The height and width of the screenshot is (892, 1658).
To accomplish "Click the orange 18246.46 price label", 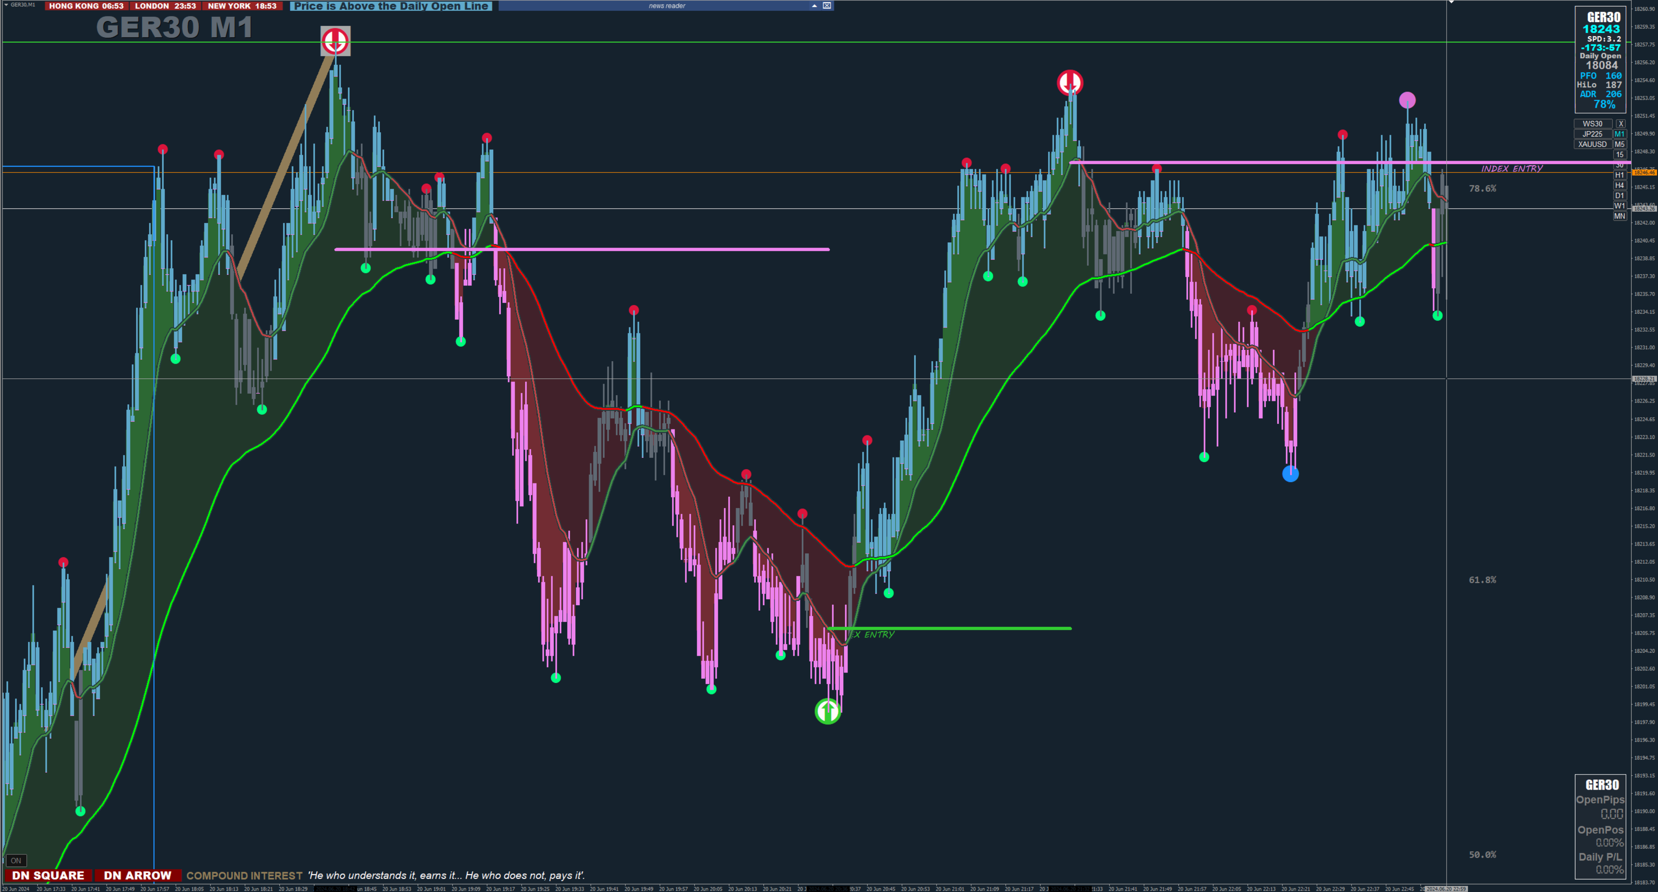I will coord(1644,172).
